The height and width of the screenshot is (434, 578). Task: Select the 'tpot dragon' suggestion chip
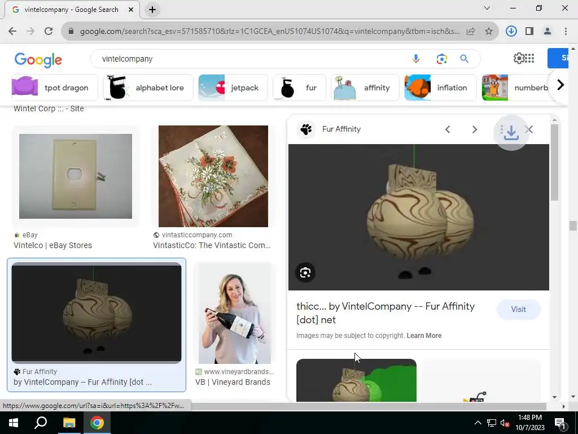point(55,88)
